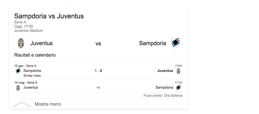Click Sampdoria badge in 10 gen row
This screenshot has width=259, height=114.
point(18,71)
